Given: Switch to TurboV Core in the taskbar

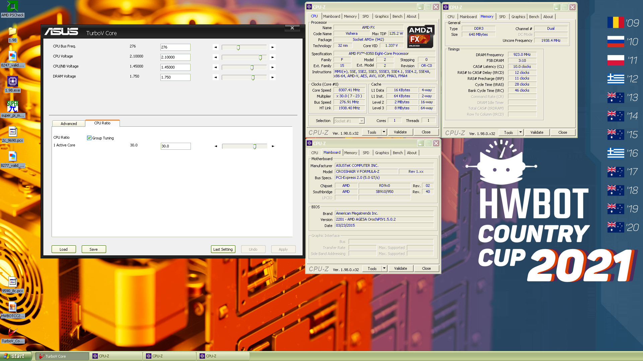Looking at the screenshot, I should pyautogui.click(x=62, y=356).
